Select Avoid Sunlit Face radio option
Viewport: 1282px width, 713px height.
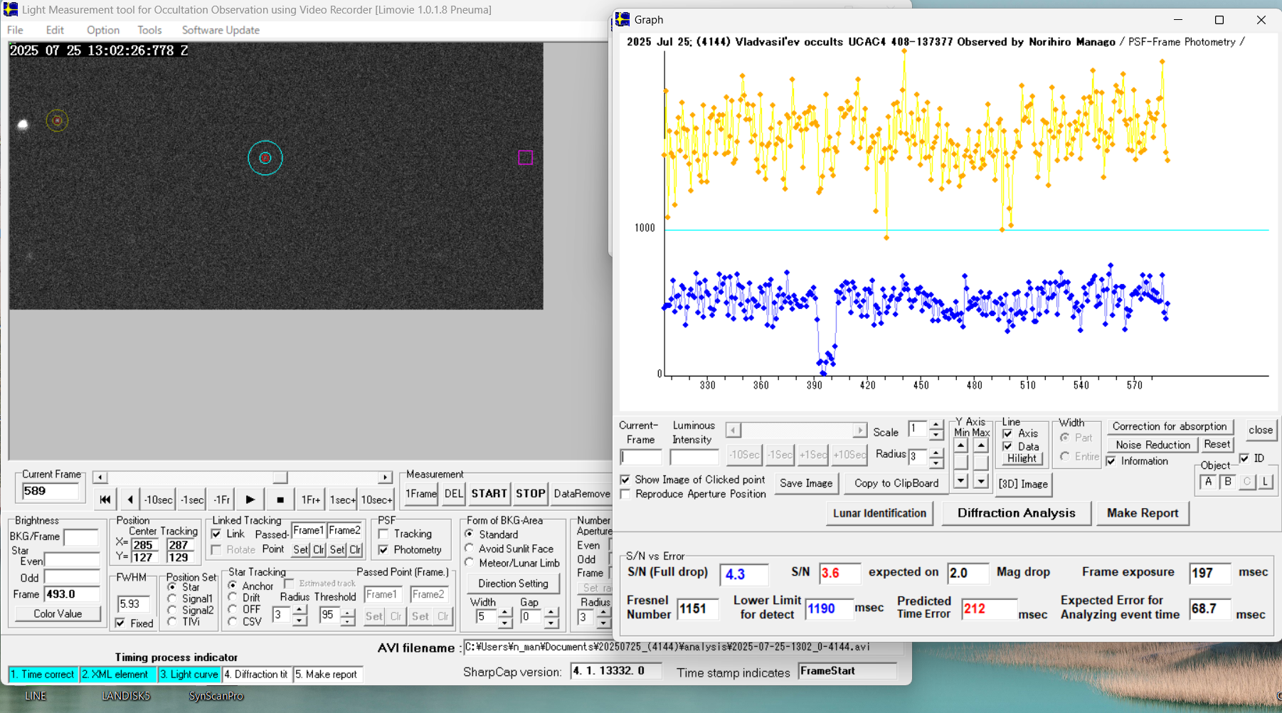tap(470, 549)
